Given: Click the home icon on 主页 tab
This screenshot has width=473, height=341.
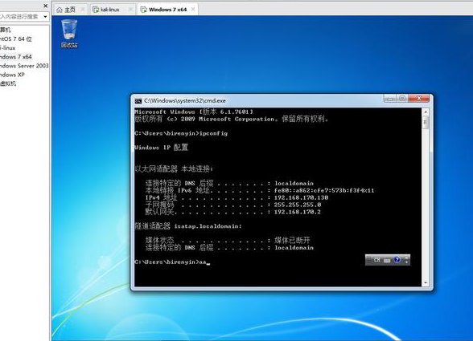Looking at the screenshot, I should tap(60, 10).
